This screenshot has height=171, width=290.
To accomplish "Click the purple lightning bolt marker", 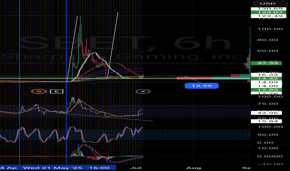I will (143, 91).
